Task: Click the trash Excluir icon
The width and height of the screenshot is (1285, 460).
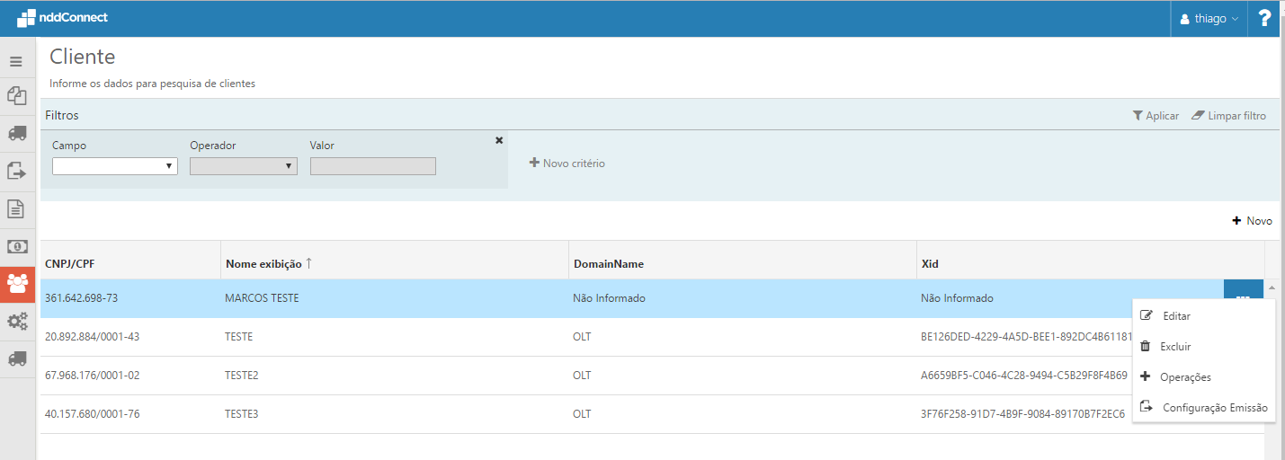Action: (1145, 346)
